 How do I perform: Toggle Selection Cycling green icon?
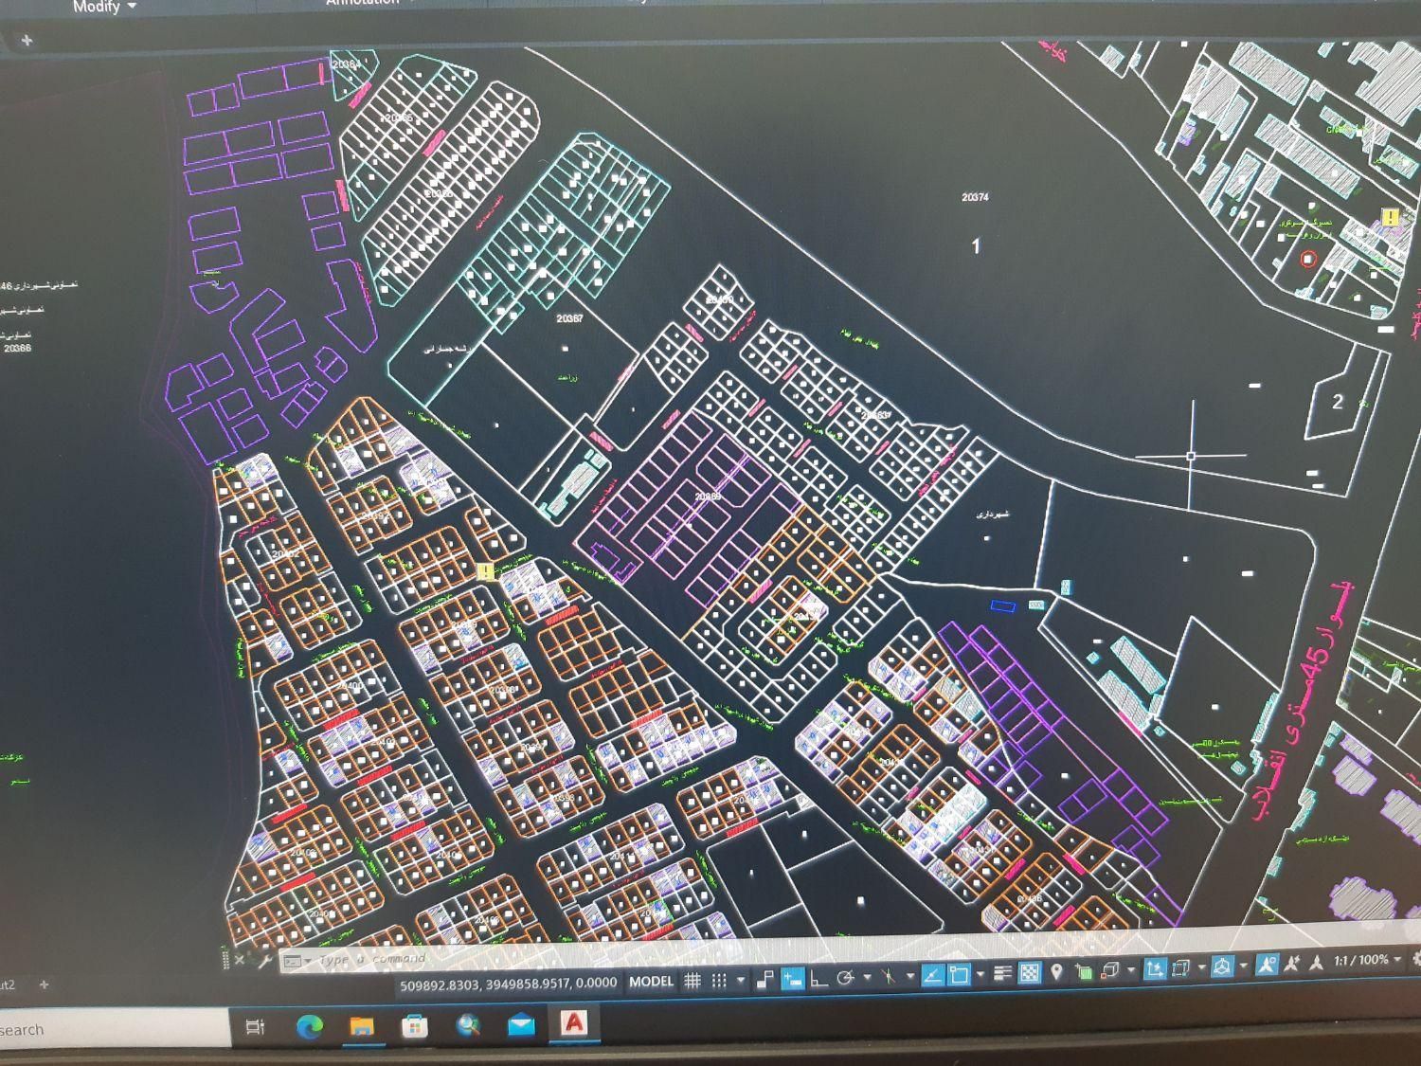(1083, 971)
